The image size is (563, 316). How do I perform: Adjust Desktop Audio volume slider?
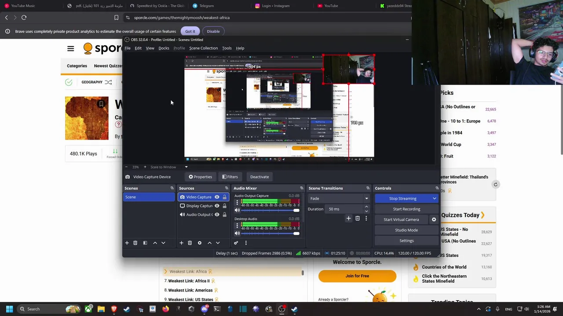tap(270, 233)
